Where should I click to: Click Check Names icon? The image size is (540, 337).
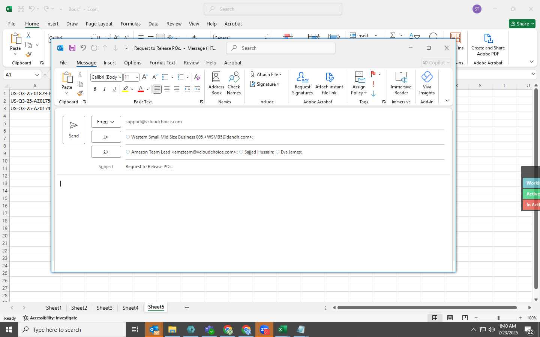[234, 84]
